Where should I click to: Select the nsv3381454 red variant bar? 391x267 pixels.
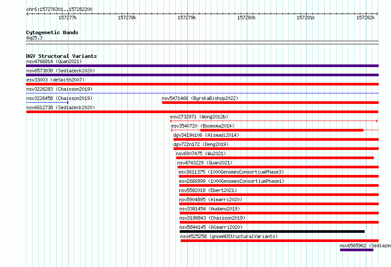[x=279, y=213]
